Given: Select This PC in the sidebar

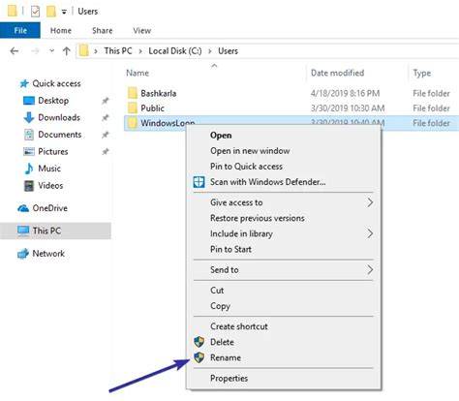Looking at the screenshot, I should point(46,231).
